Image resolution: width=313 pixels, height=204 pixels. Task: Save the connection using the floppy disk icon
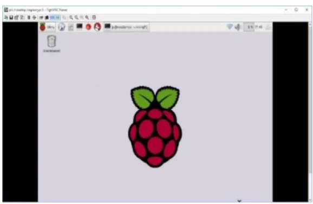[x=11, y=17]
